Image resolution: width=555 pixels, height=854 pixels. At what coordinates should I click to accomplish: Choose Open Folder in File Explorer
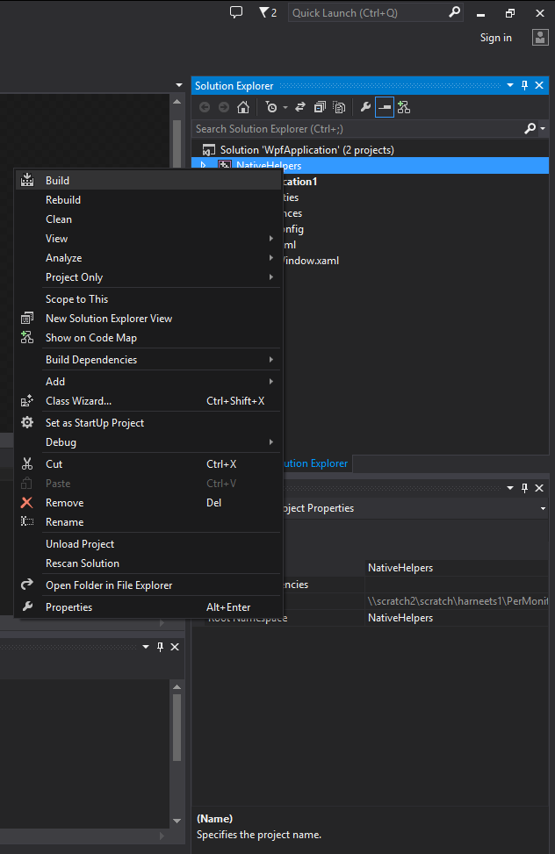(148, 585)
